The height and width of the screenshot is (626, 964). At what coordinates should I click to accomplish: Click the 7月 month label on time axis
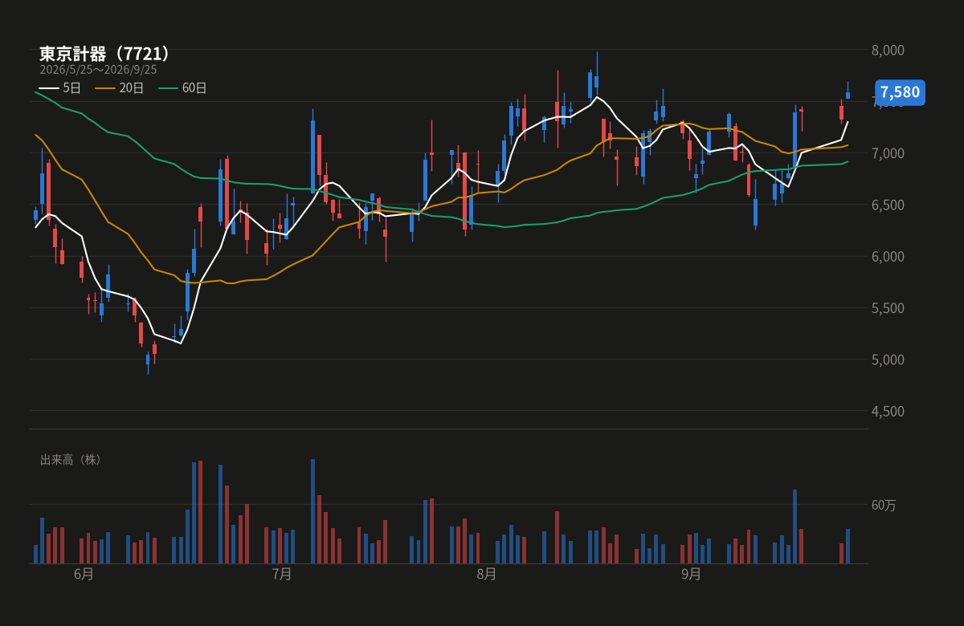282,574
